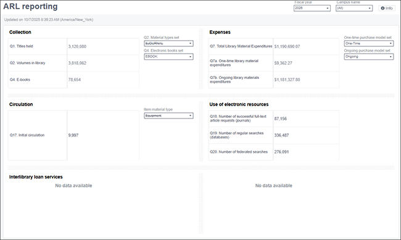Click the Collection section heading
The height and width of the screenshot is (240, 401).
[x=20, y=32]
